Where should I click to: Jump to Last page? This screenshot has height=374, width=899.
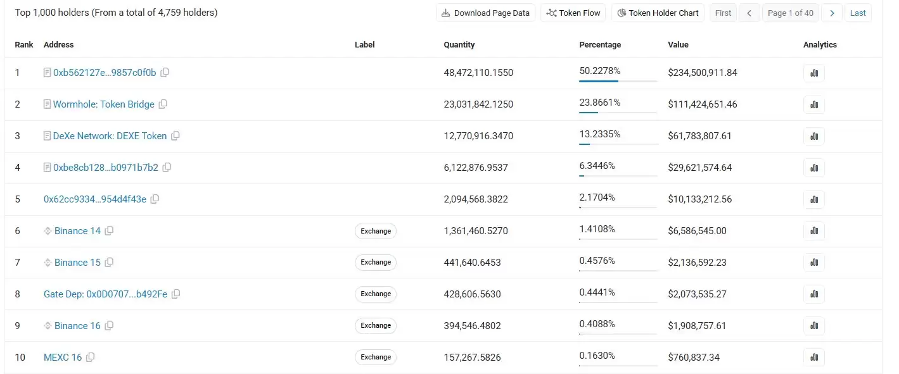coord(858,13)
